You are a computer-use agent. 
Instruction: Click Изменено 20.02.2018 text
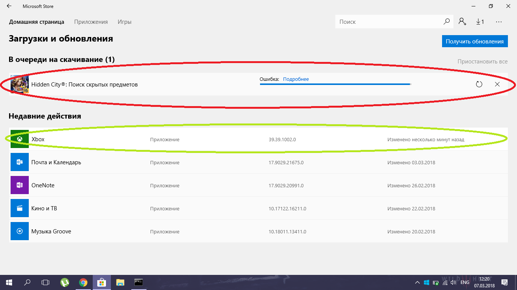pos(411,232)
